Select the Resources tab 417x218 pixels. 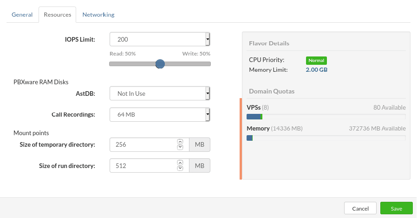(x=58, y=15)
